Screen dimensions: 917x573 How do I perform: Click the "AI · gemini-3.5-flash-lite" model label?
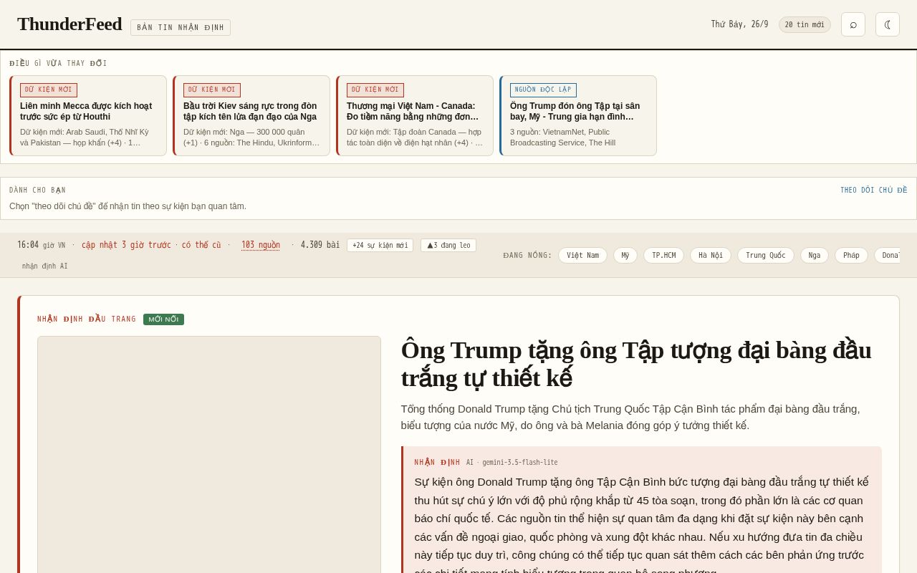coord(512,463)
